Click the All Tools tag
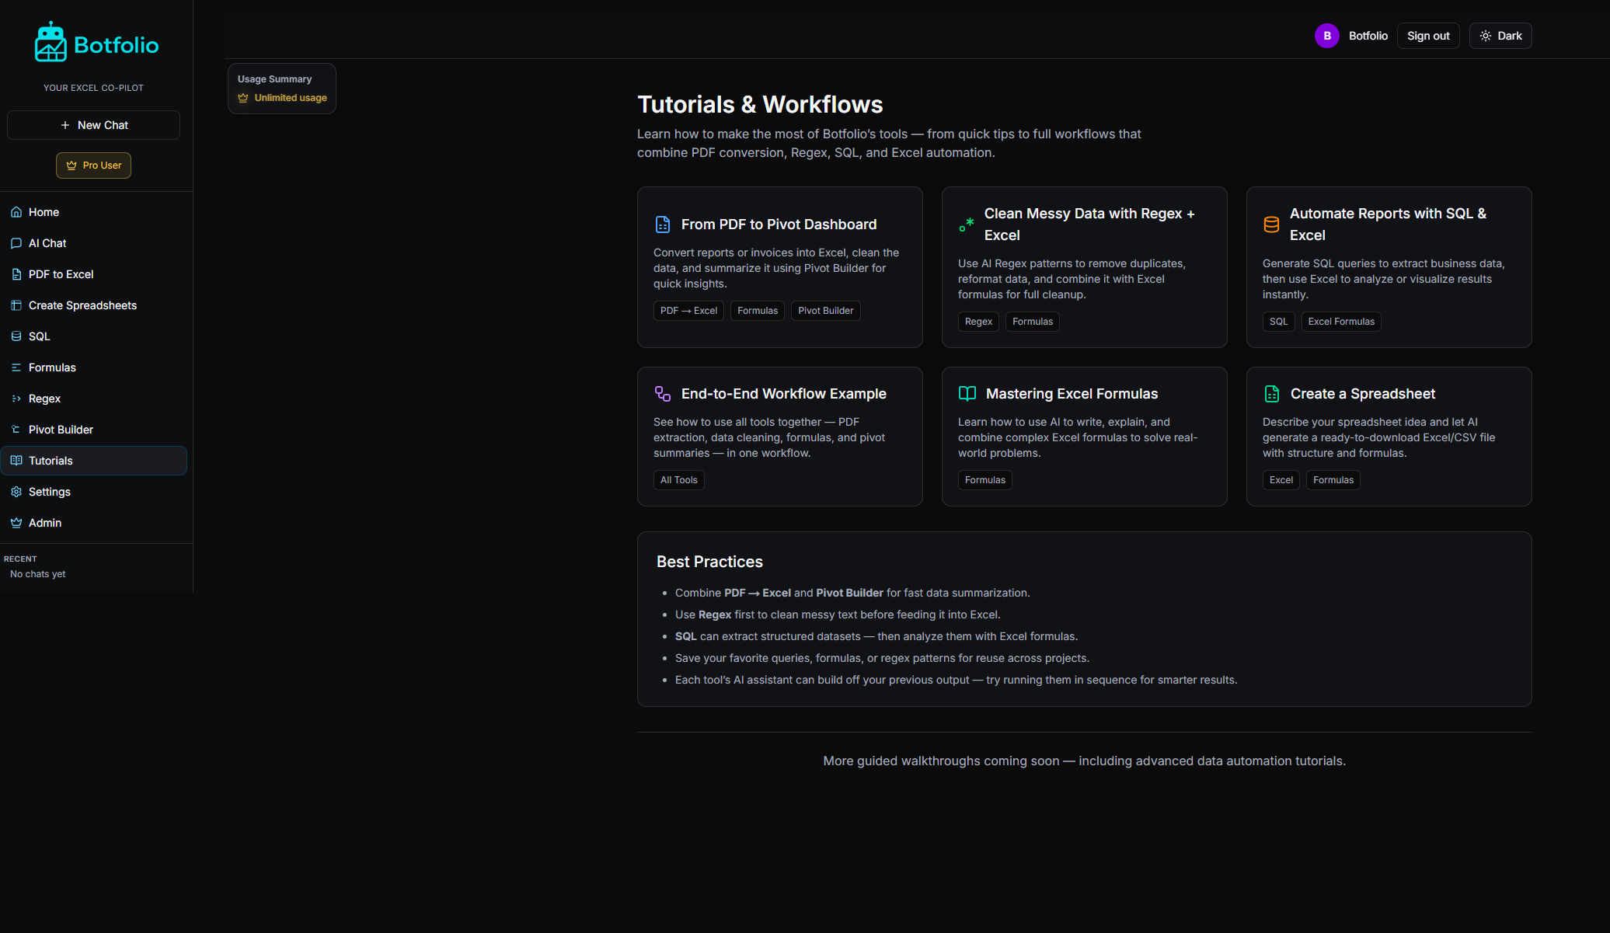Screen dimensions: 1610x933 click(x=678, y=479)
